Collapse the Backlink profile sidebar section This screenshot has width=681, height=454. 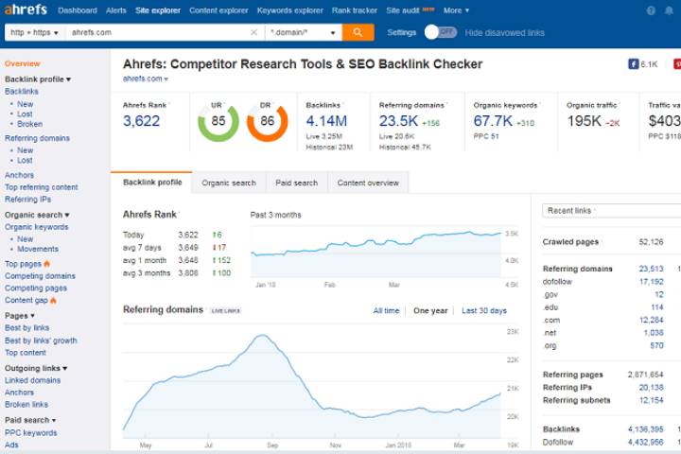click(38, 79)
